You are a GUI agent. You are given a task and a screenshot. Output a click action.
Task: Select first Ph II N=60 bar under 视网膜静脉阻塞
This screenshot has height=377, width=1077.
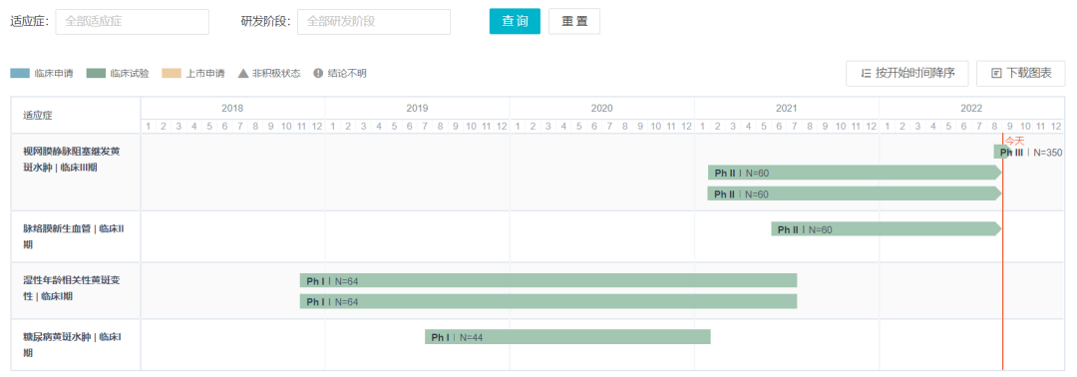tap(855, 173)
